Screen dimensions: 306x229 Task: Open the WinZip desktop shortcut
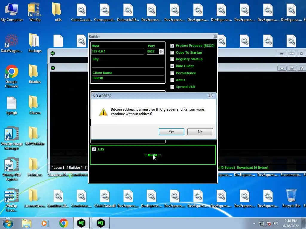click(x=35, y=12)
